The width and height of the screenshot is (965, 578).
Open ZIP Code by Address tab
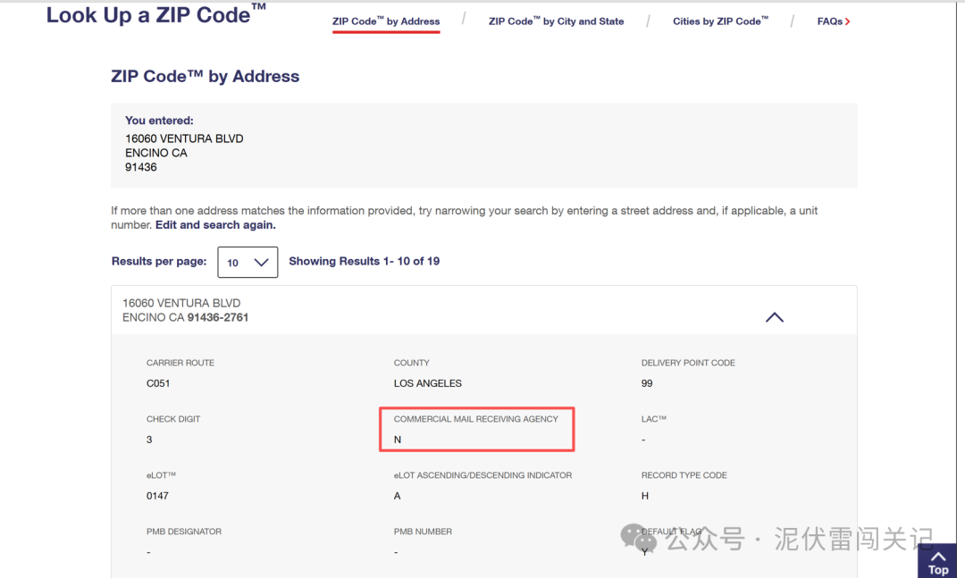[386, 21]
